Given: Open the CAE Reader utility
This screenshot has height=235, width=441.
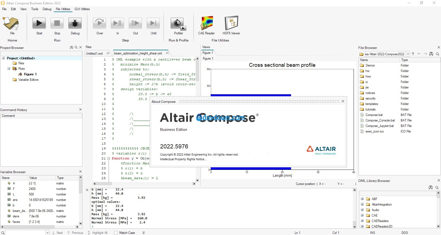Looking at the screenshot, I should tap(206, 23).
